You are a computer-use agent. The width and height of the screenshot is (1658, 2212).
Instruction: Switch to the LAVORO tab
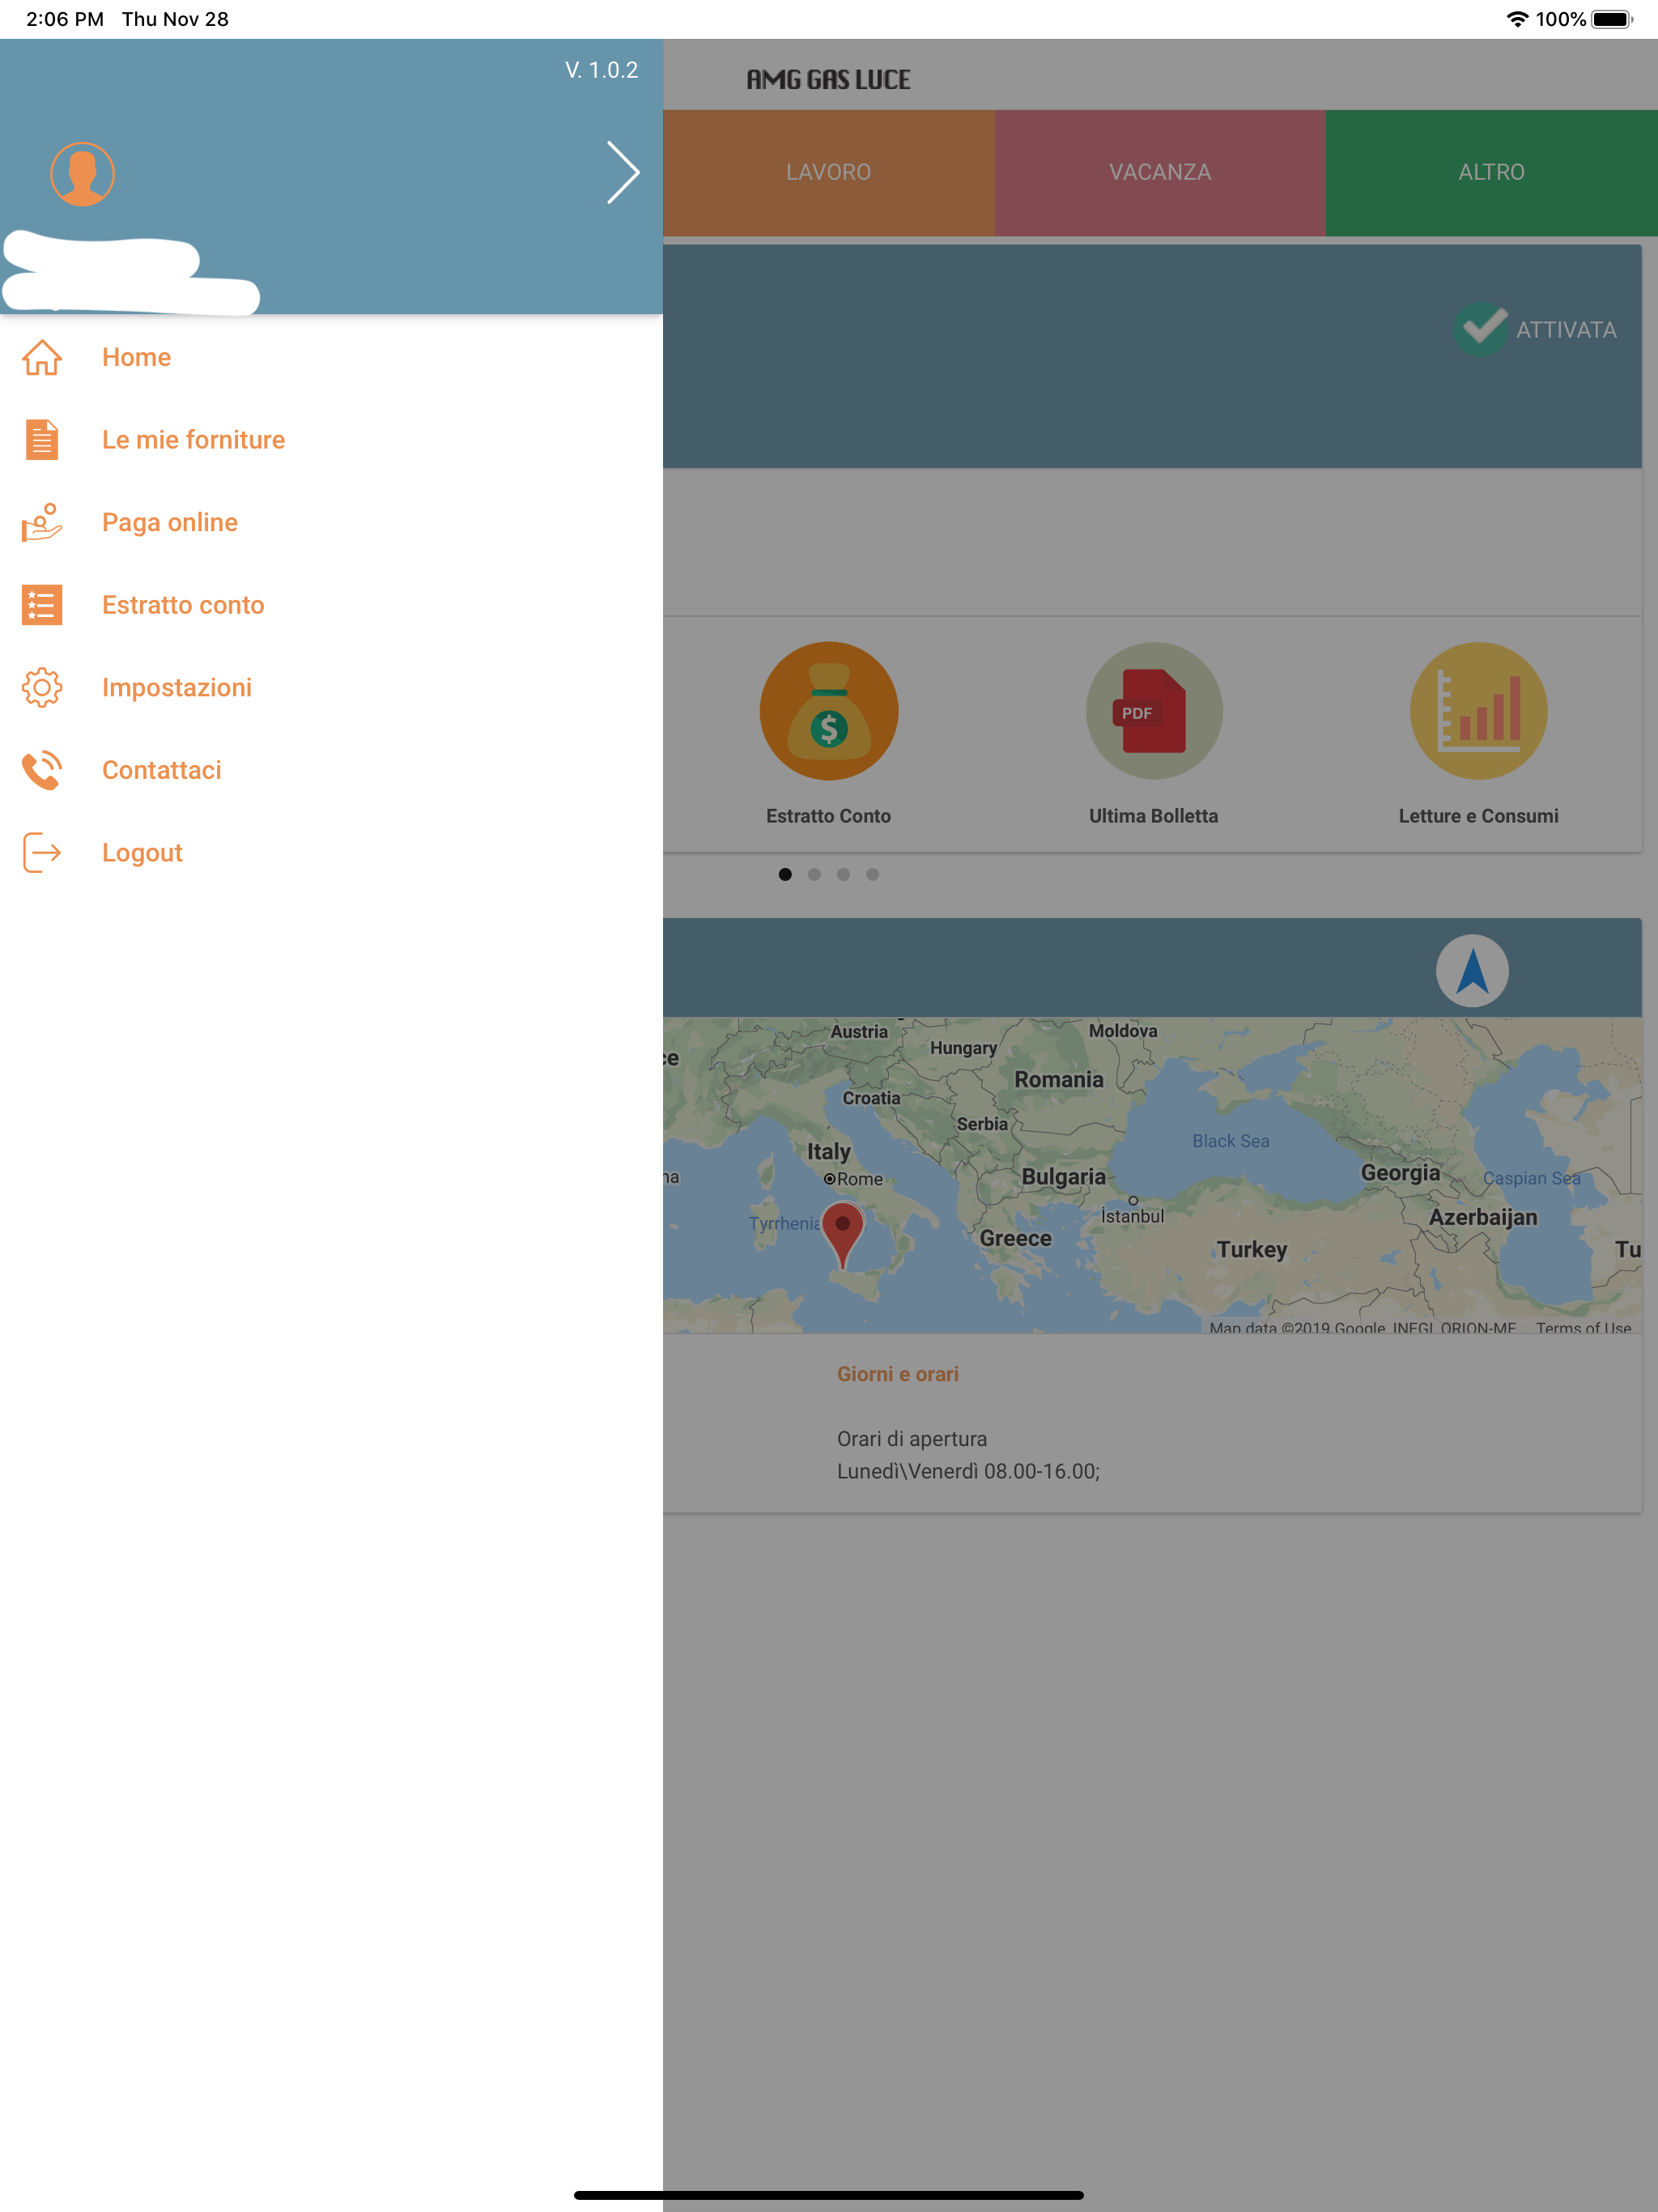828,173
